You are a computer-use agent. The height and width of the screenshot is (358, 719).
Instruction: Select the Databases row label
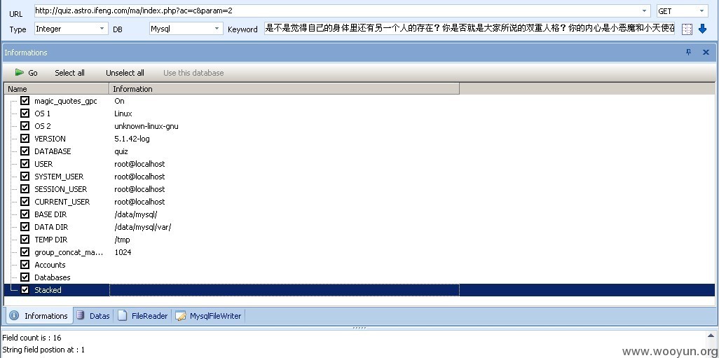(x=53, y=277)
